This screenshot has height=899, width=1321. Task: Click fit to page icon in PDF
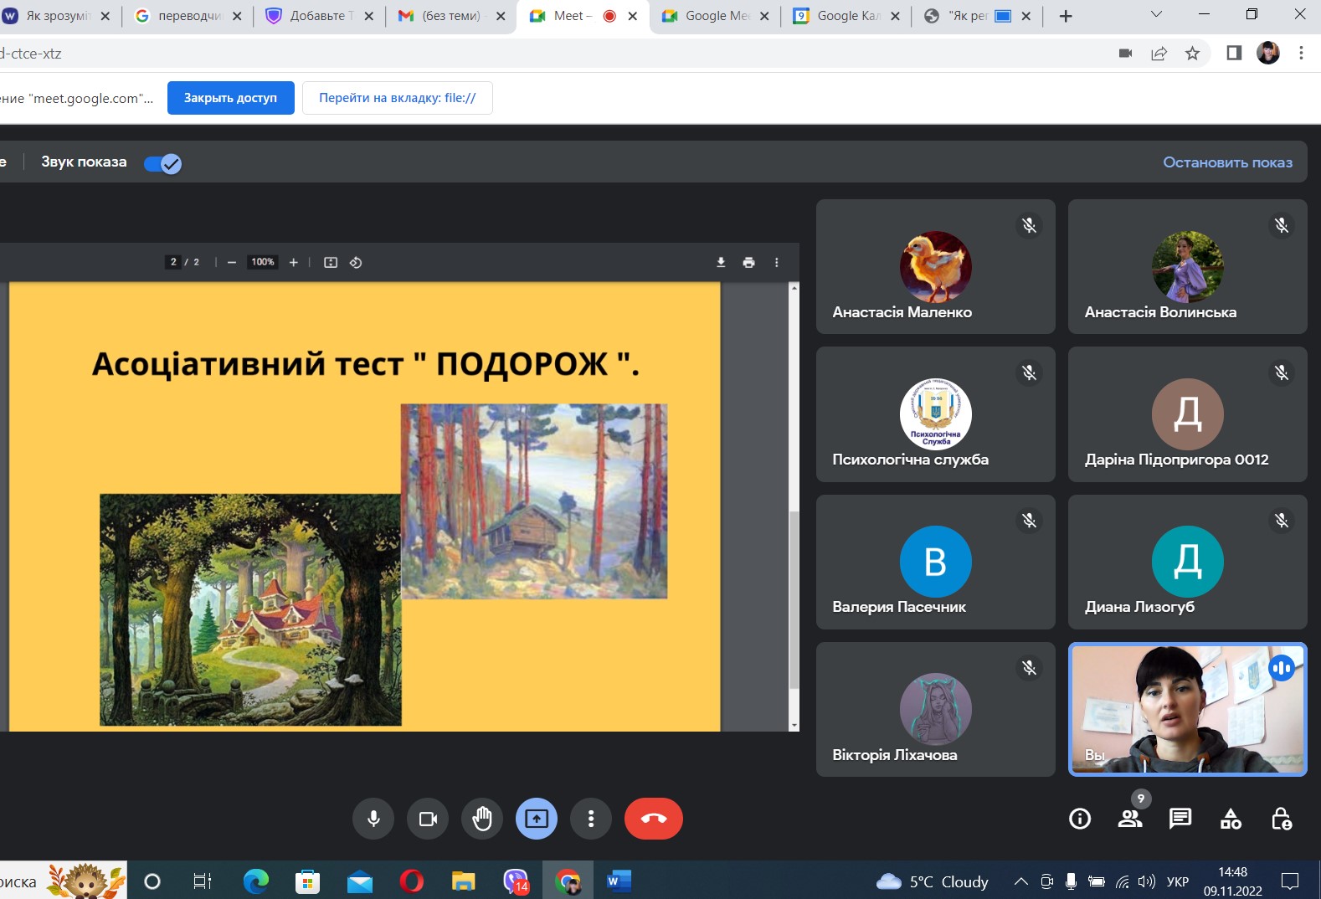(331, 263)
